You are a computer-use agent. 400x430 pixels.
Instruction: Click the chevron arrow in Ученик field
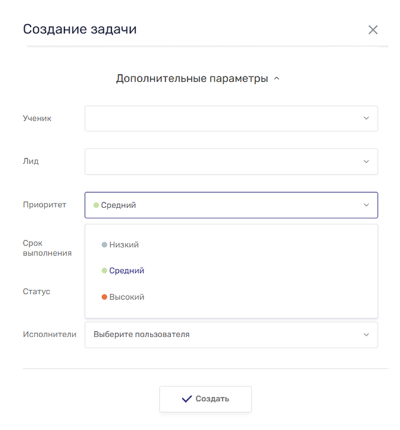pyautogui.click(x=366, y=118)
